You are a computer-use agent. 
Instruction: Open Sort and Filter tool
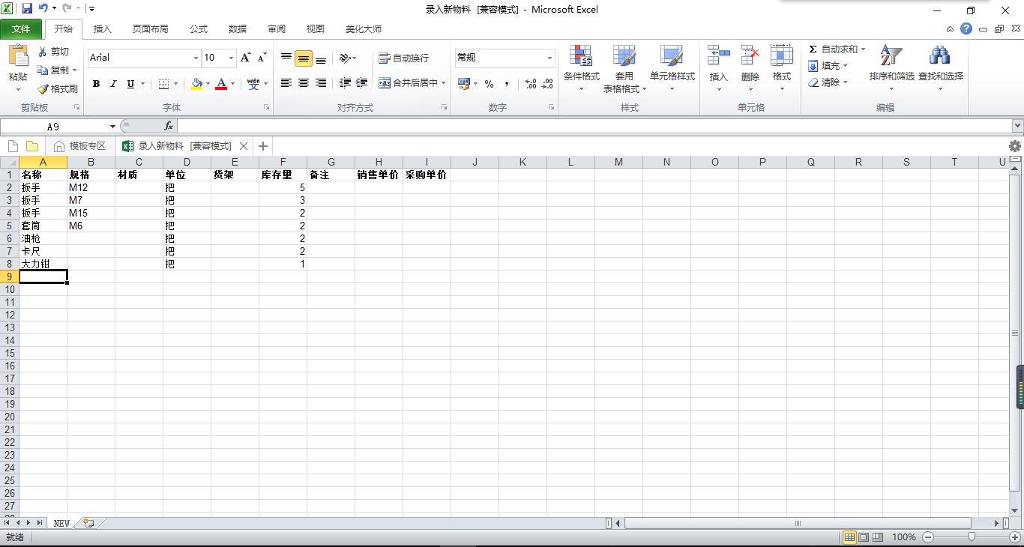[x=891, y=56]
